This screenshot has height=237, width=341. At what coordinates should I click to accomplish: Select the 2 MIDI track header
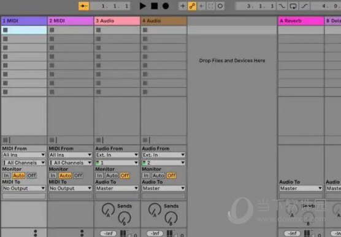[71, 21]
